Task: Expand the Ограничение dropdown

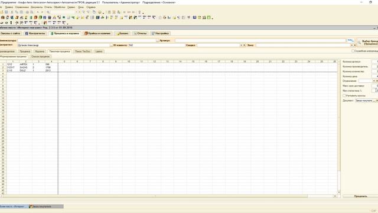Action: (374, 81)
